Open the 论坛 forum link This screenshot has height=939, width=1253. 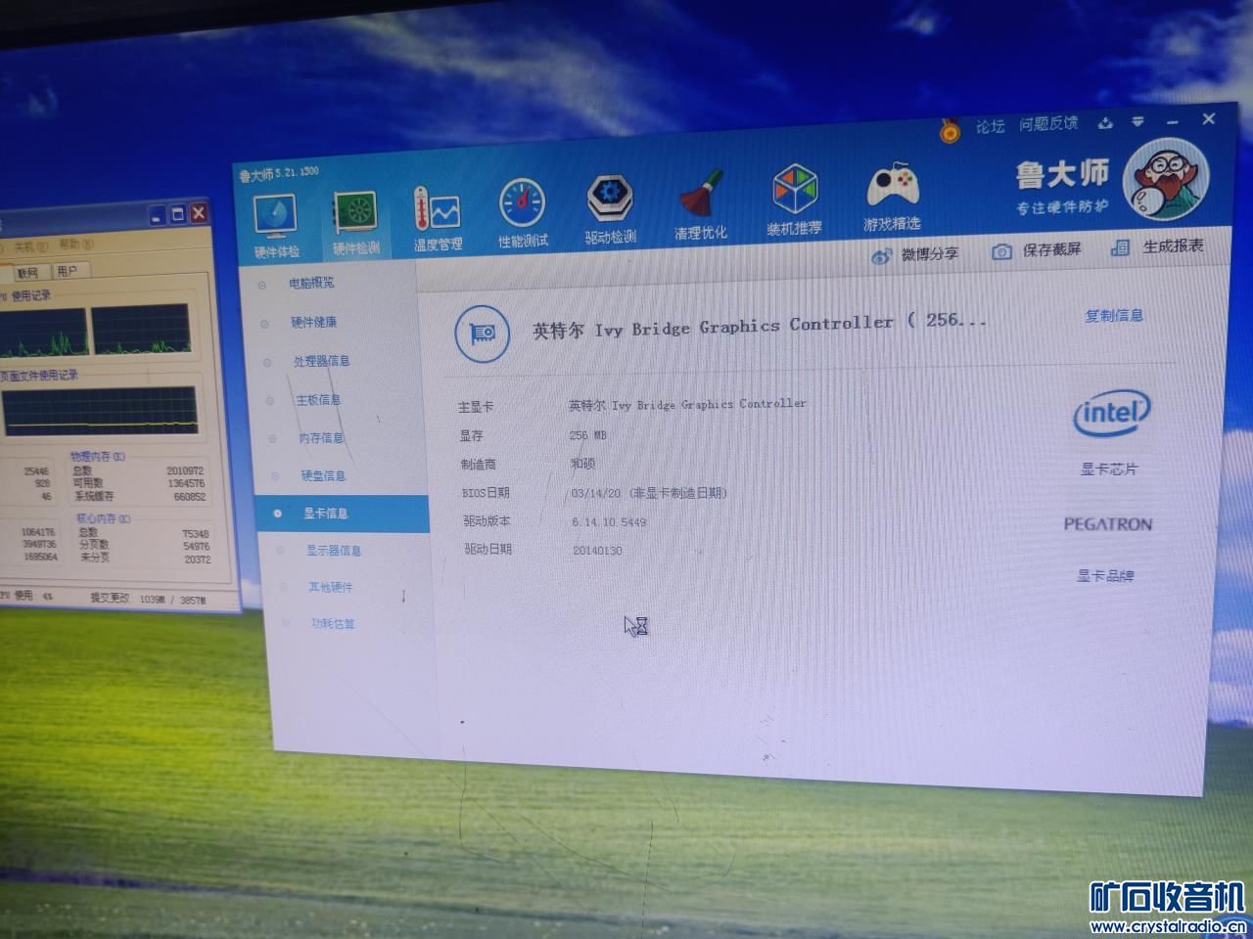tap(990, 126)
